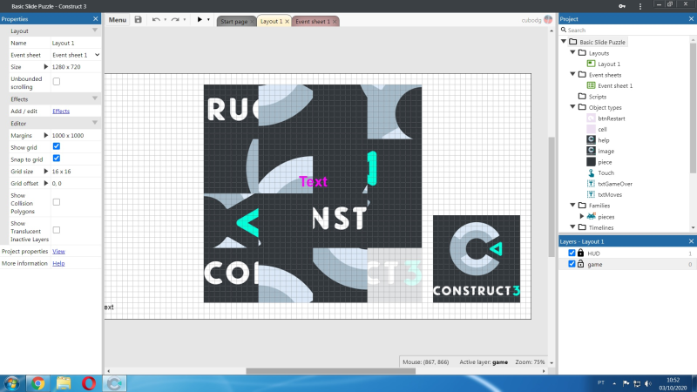Image resolution: width=697 pixels, height=392 pixels.
Task: Open Opera browser from the taskbar
Action: tap(89, 383)
